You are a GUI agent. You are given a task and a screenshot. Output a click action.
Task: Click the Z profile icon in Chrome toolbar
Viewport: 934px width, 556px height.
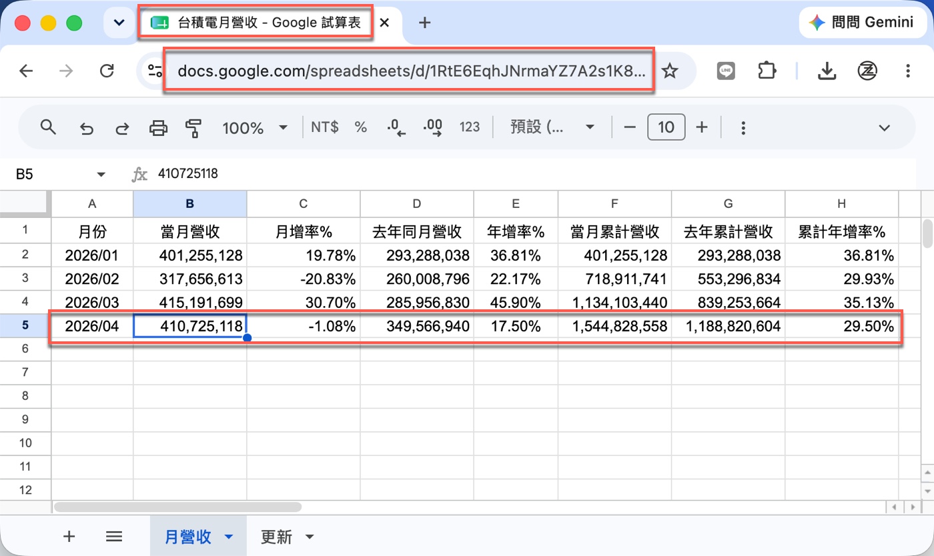tap(867, 71)
